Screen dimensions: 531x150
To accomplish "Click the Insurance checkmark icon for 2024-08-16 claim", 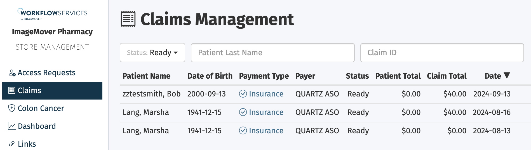I will [x=243, y=112].
